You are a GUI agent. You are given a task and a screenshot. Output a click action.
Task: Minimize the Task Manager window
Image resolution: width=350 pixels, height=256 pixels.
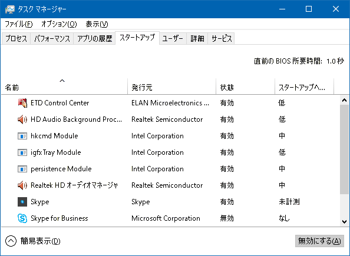[282, 9]
